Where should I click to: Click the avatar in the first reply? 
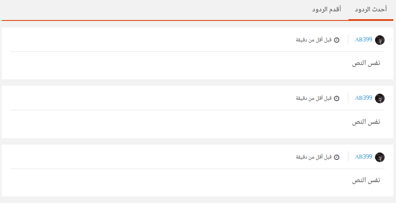(x=380, y=40)
